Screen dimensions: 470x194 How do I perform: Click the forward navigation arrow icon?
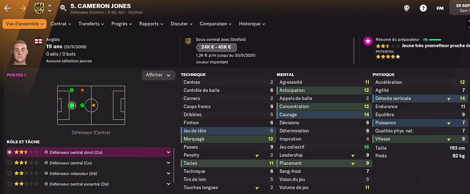pos(23,9)
